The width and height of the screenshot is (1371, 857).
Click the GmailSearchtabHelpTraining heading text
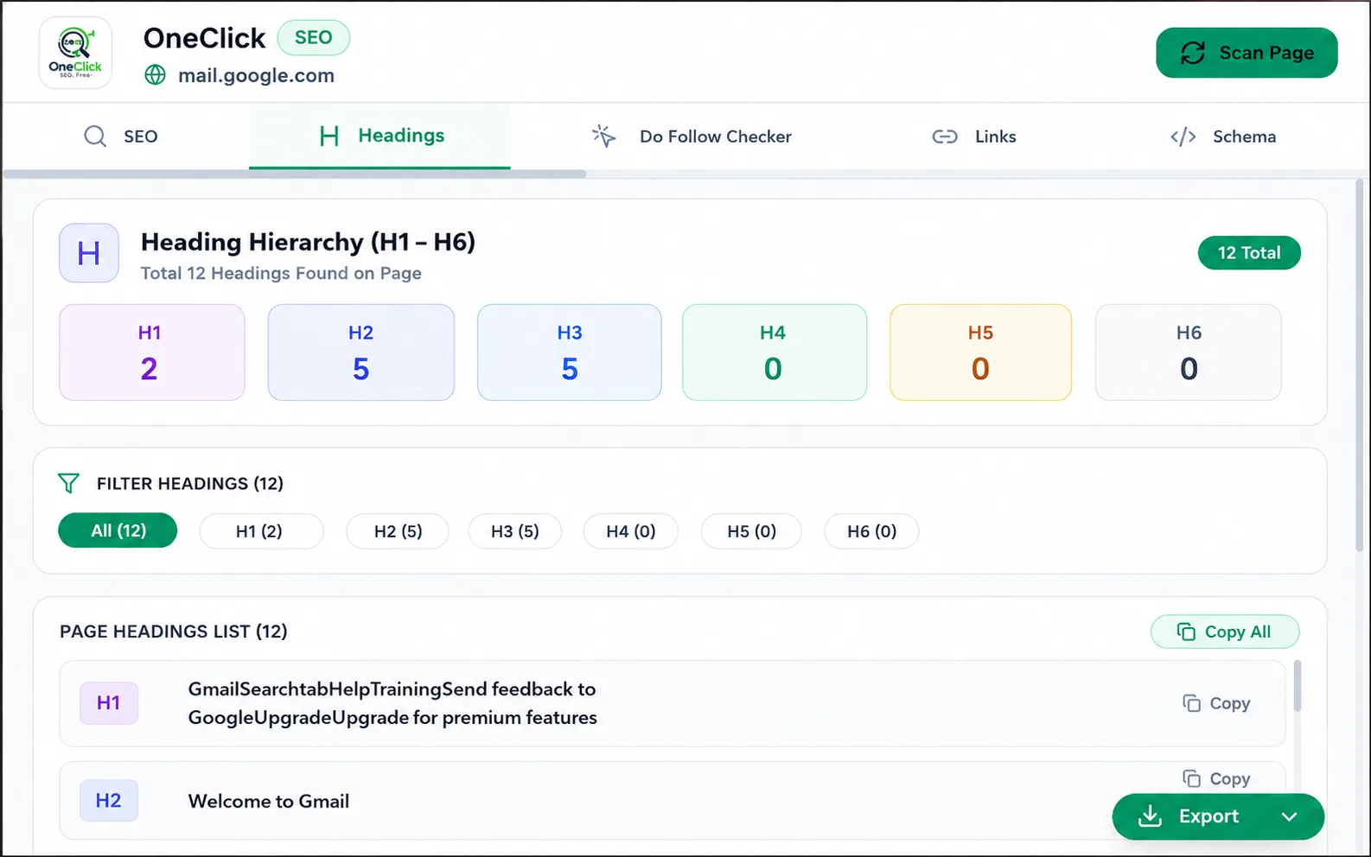coord(392,703)
